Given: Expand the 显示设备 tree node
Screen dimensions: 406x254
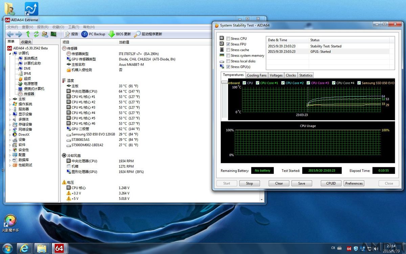Looking at the screenshot, I should pyautogui.click(x=10, y=114).
